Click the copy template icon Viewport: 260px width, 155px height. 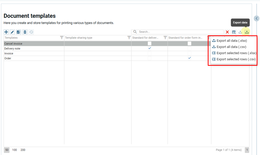tap(19, 32)
